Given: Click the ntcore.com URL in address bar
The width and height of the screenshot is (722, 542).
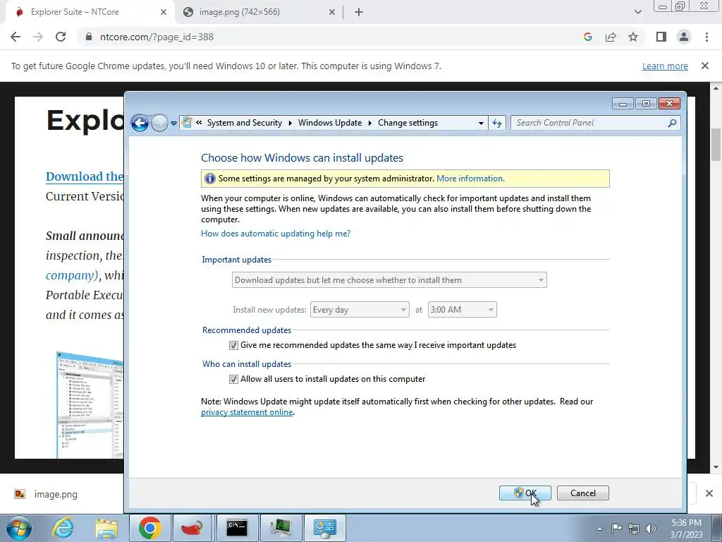Looking at the screenshot, I should pos(157,37).
